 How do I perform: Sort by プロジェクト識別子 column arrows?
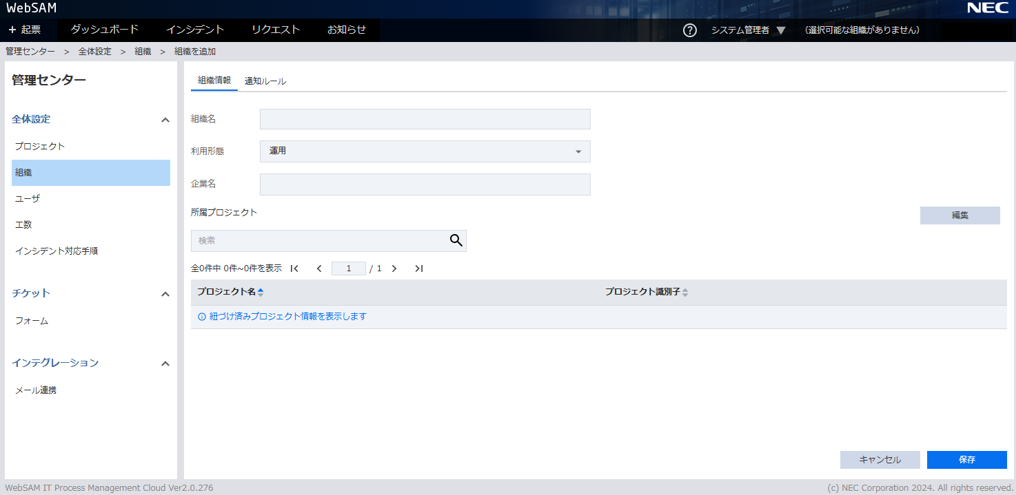tap(685, 293)
